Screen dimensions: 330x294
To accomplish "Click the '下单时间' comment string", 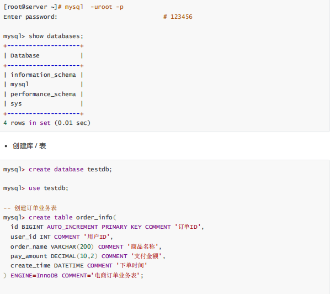I will pyautogui.click(x=132, y=266).
